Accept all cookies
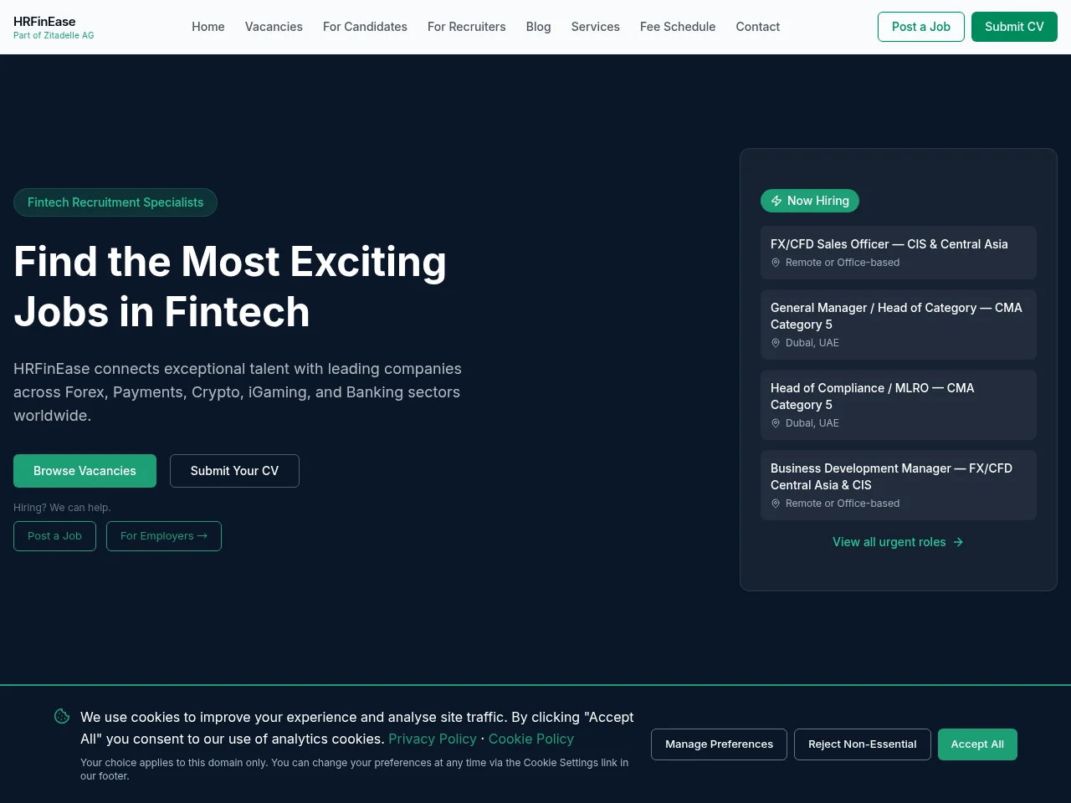 coord(977,744)
